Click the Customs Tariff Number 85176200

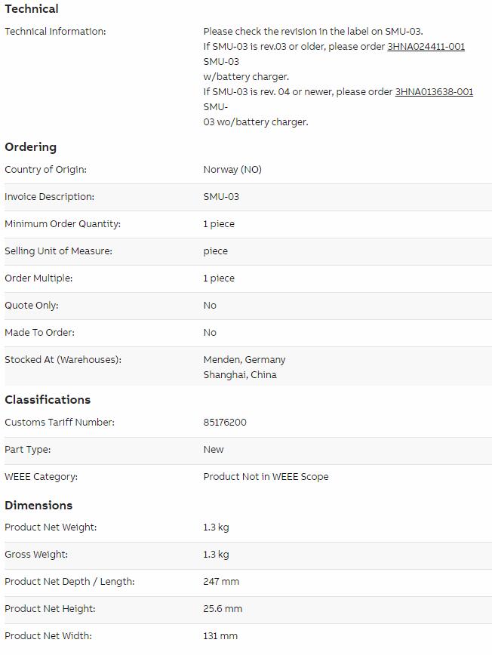(225, 423)
